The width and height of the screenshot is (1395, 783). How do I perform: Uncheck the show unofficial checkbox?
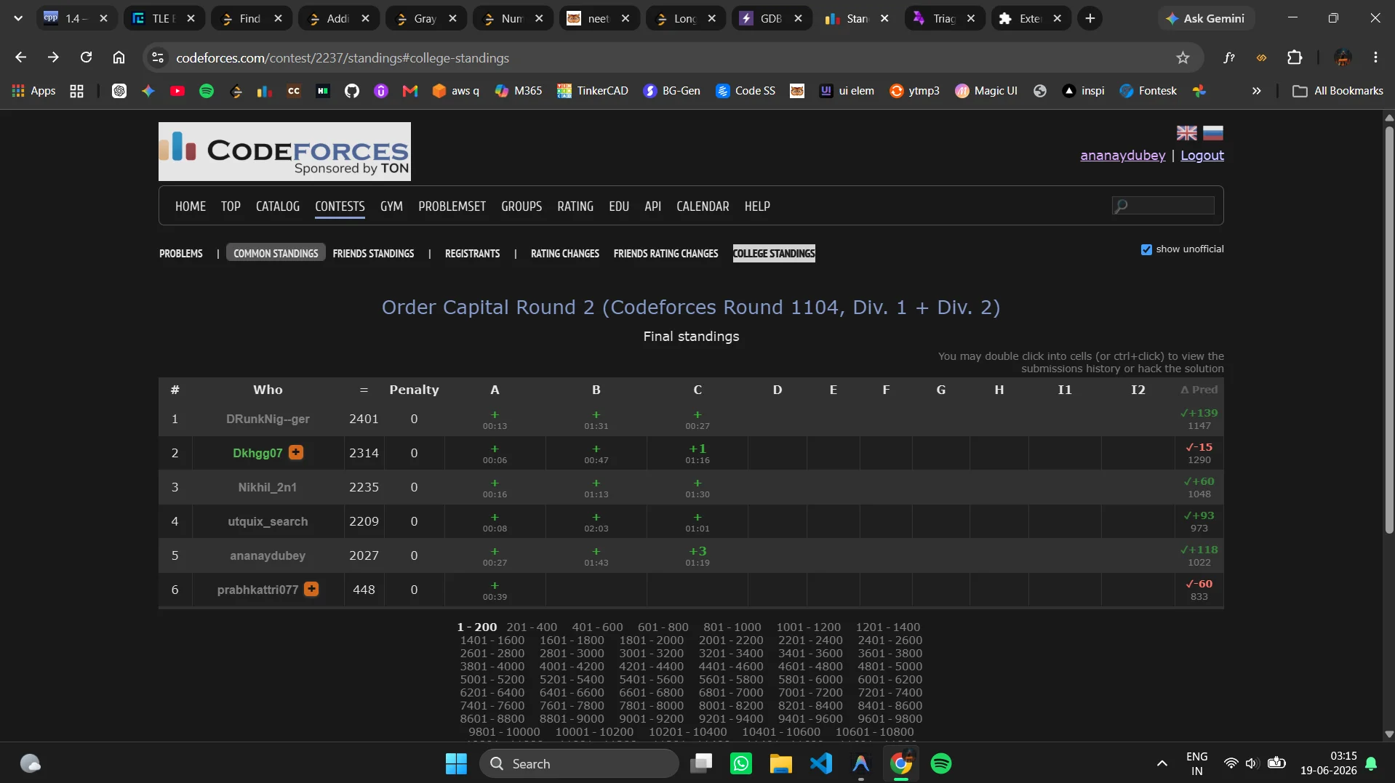1146,249
